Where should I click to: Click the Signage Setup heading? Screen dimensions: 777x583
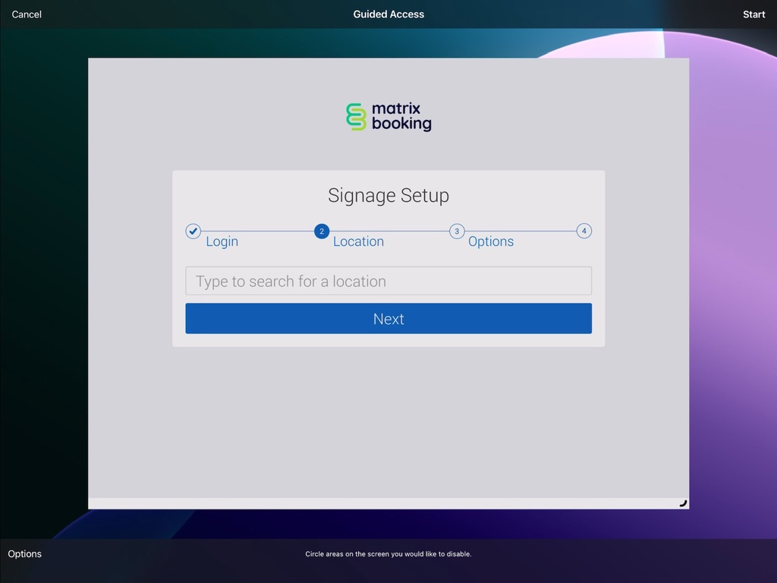pos(388,195)
